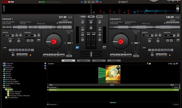Enable PFL headphone cue for left deck
Screen dimensions: 182x108
pos(77,48)
